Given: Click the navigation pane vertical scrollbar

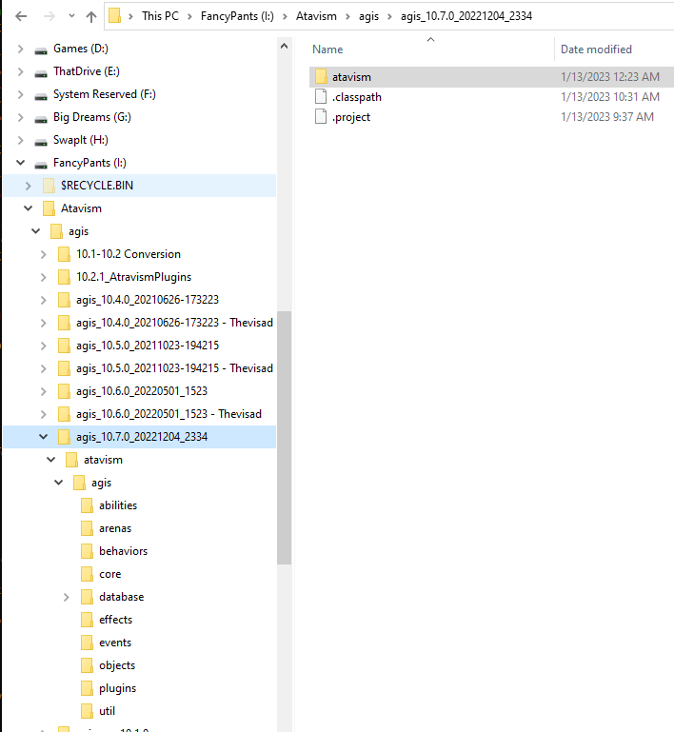Looking at the screenshot, I should (x=284, y=438).
